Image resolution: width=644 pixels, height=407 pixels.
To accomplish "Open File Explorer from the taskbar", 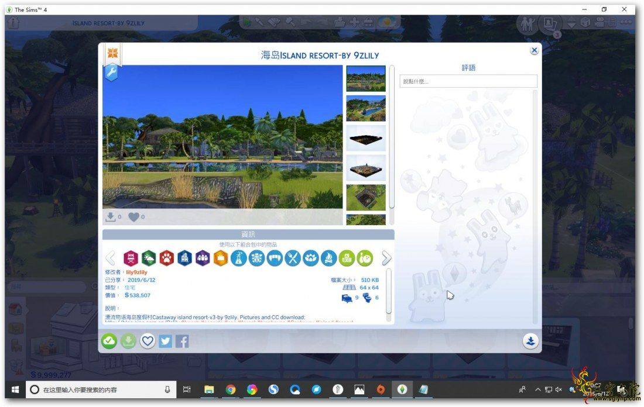I will click(x=209, y=390).
